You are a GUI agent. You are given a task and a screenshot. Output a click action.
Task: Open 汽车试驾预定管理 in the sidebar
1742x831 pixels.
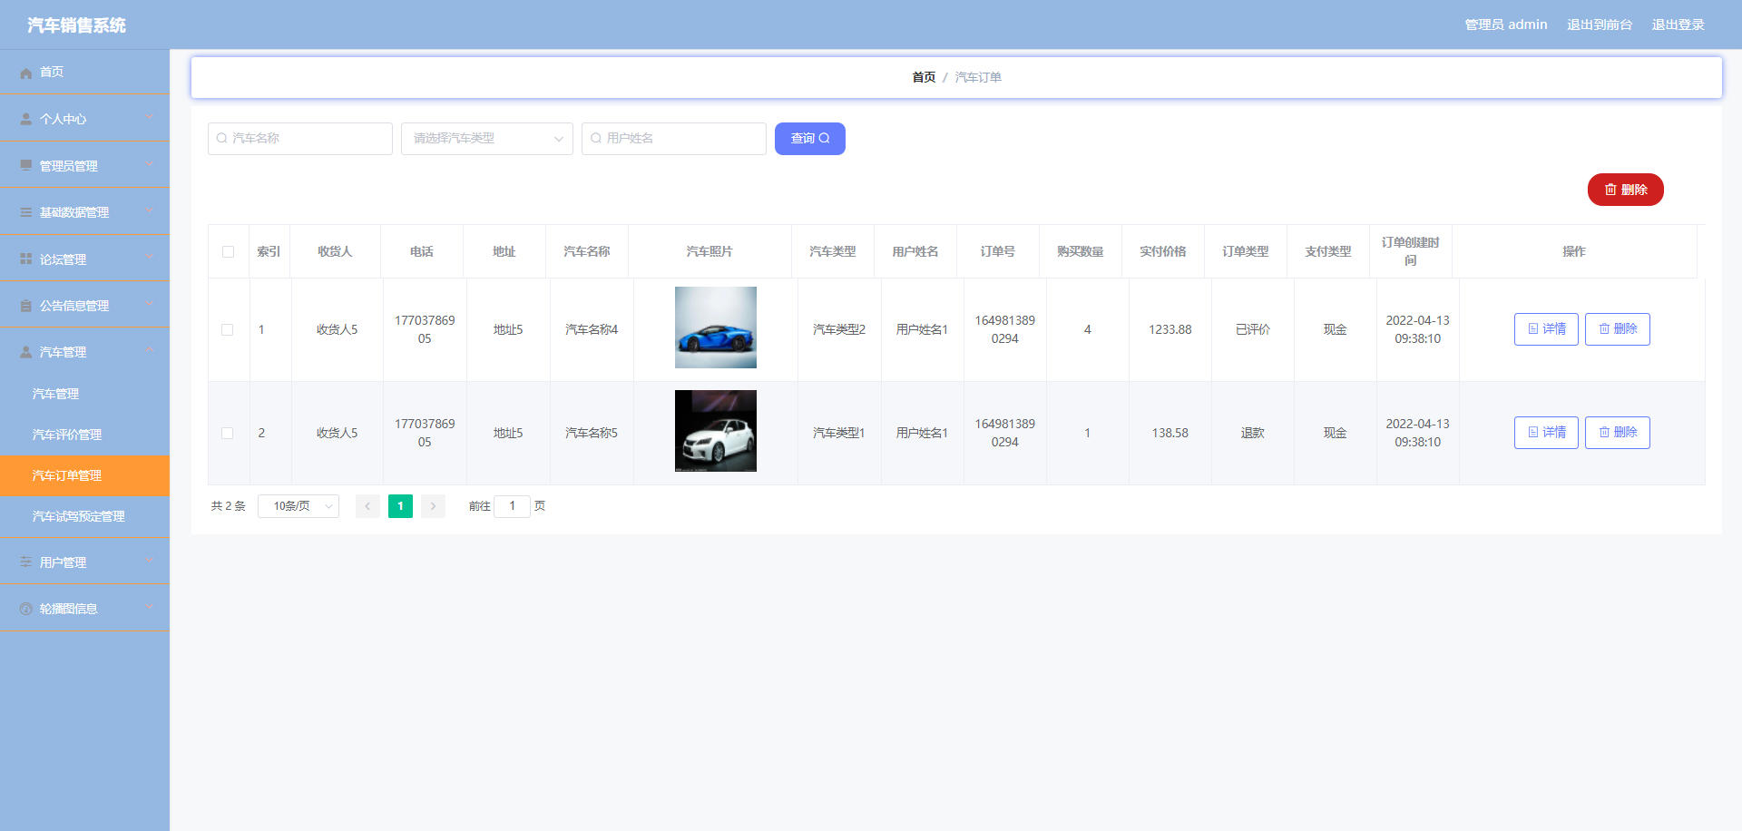coord(78,516)
